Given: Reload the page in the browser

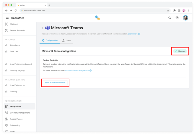Looking at the screenshot, I should coord(16,10).
